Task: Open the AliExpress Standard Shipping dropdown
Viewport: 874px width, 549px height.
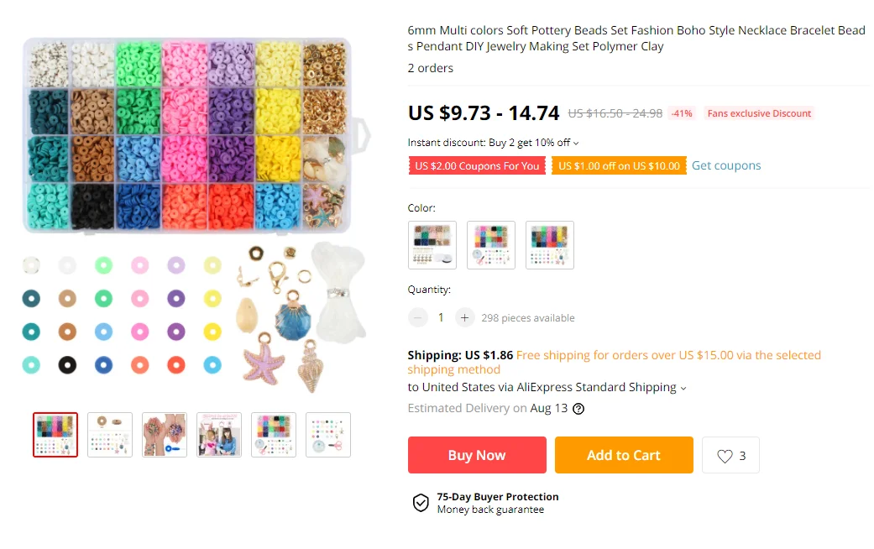Action: [683, 388]
